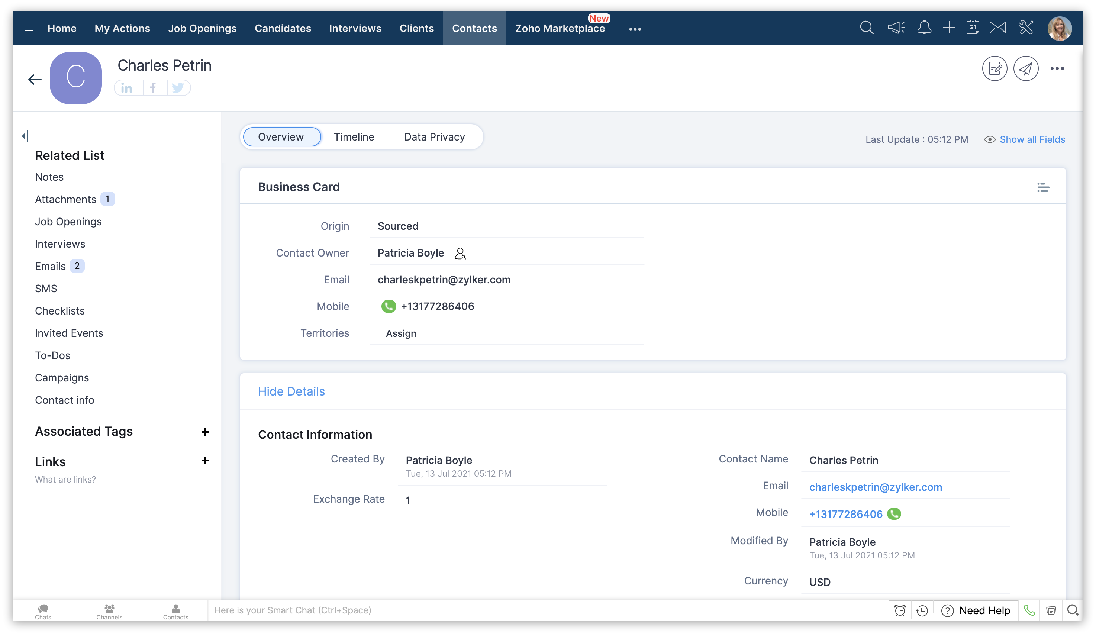Switch to the Timeline tab
1096x635 pixels.
(354, 137)
